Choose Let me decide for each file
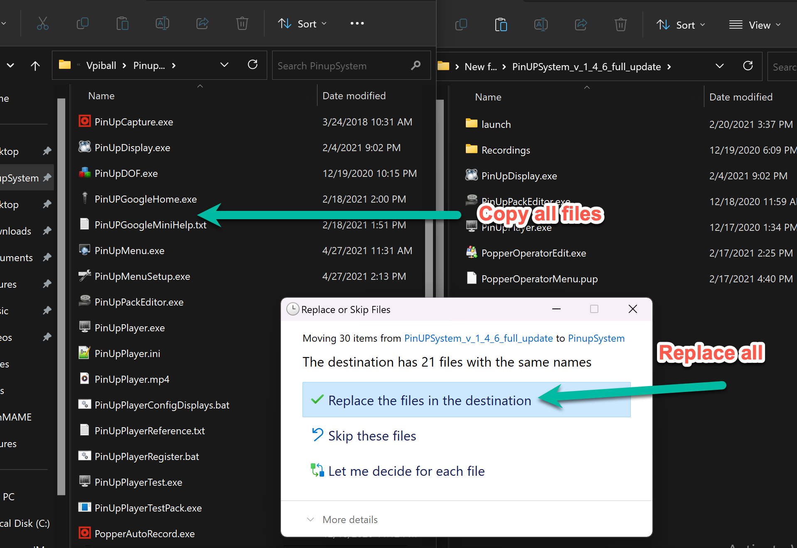The image size is (797, 548). tap(406, 471)
